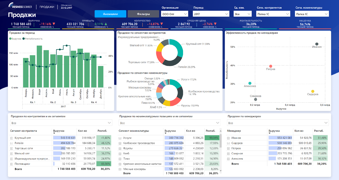This screenshot has width=339, height=180.
Task: Click the yellow Сидоров dot in the scatter chart
Action: pos(313,91)
